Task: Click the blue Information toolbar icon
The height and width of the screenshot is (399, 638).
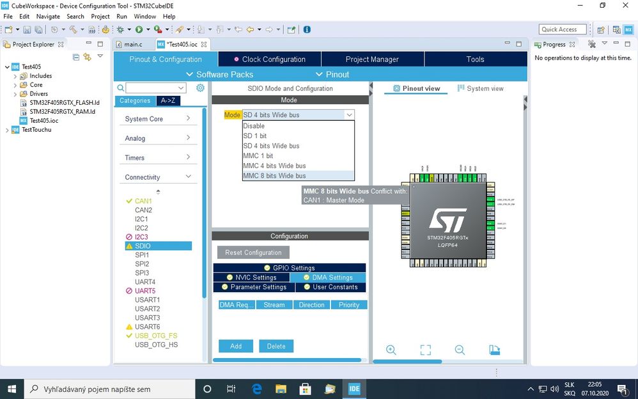Action: coord(307,29)
